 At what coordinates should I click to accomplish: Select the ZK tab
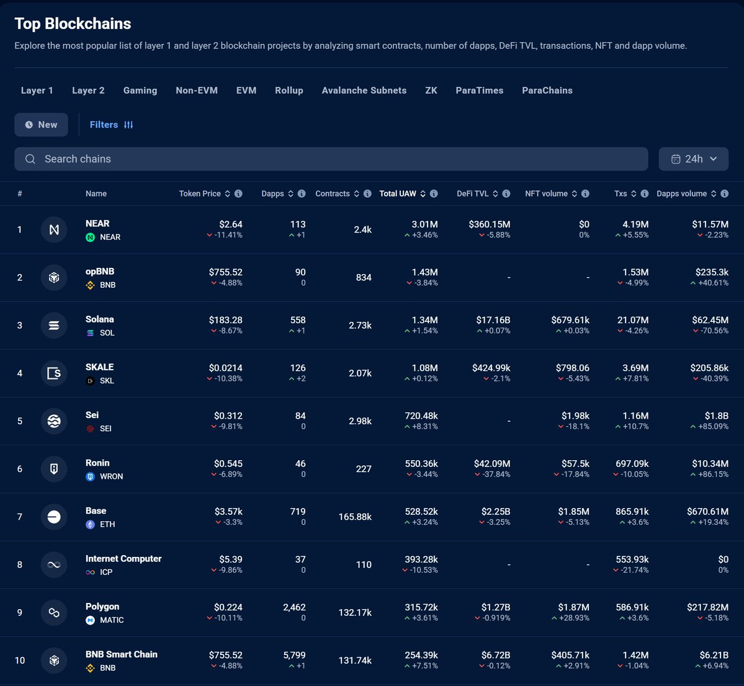tap(431, 90)
